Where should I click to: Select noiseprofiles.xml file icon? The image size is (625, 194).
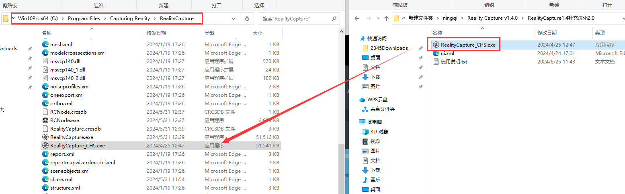point(45,86)
